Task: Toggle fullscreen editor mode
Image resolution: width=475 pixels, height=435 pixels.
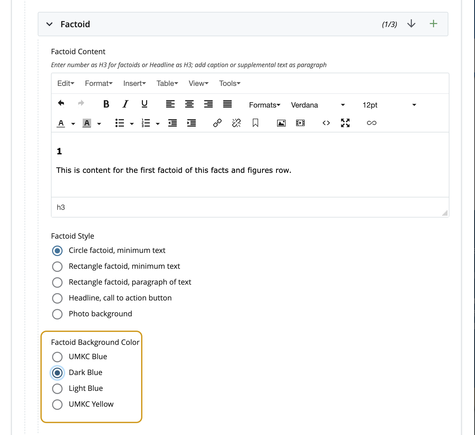Action: click(x=345, y=123)
